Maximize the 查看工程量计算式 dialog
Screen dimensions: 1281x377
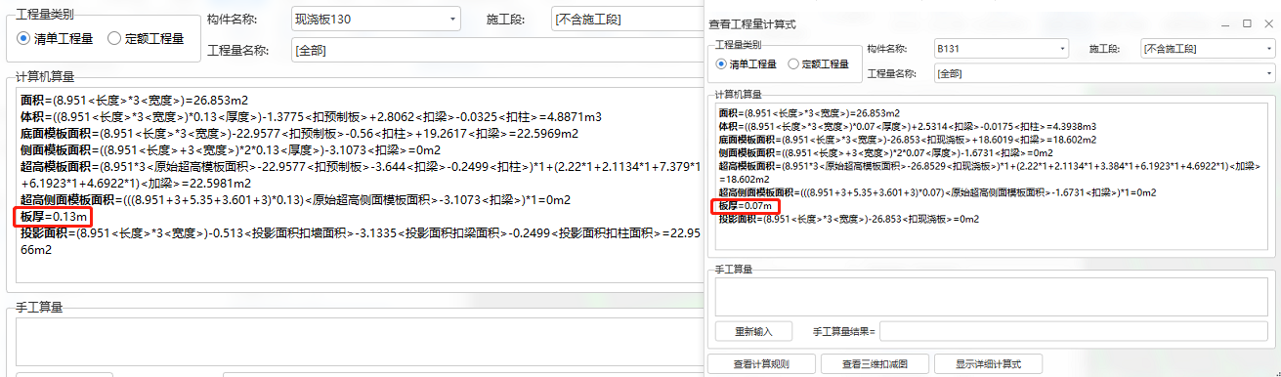1246,23
